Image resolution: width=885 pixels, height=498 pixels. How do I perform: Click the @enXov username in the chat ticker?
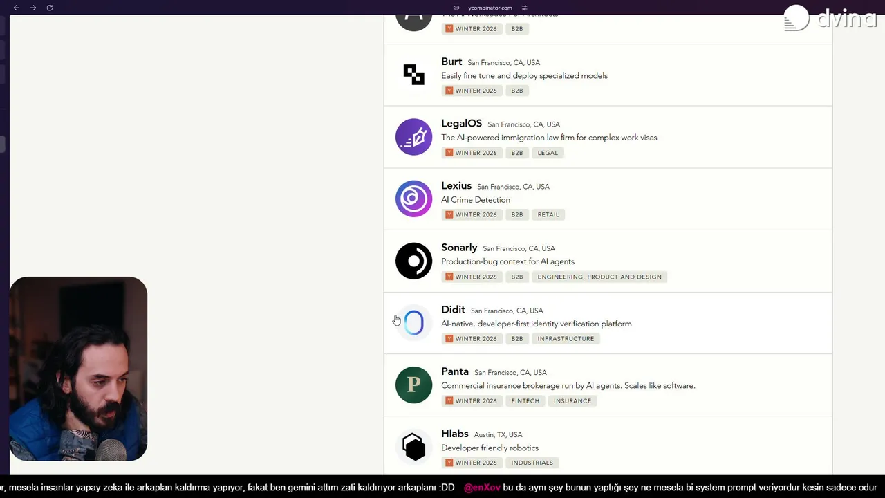(x=482, y=488)
